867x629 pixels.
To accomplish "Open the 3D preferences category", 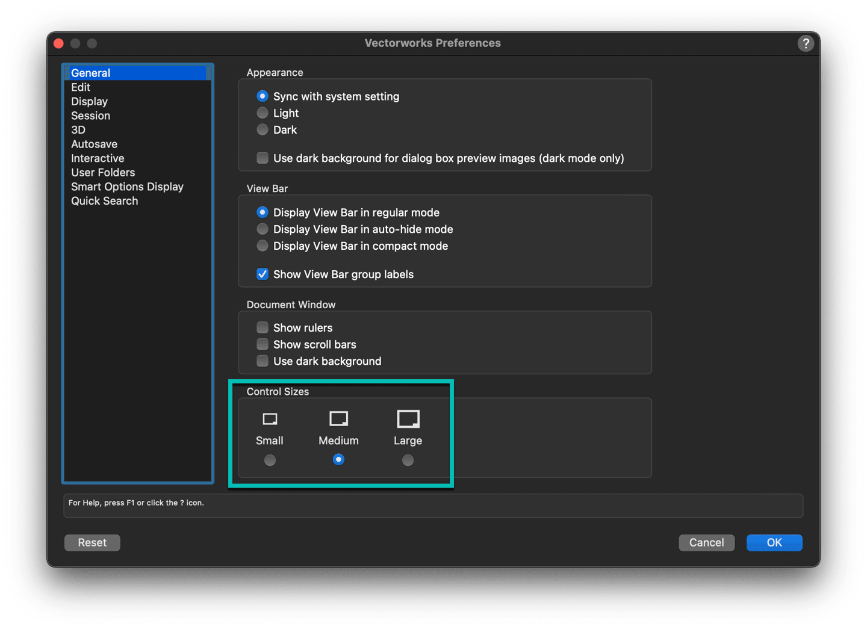I will pyautogui.click(x=138, y=130).
